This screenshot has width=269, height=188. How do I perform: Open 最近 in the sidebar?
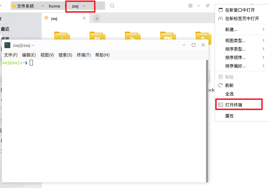tap(5, 29)
